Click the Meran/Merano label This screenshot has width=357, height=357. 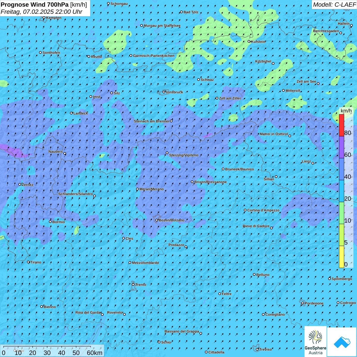[151, 189]
